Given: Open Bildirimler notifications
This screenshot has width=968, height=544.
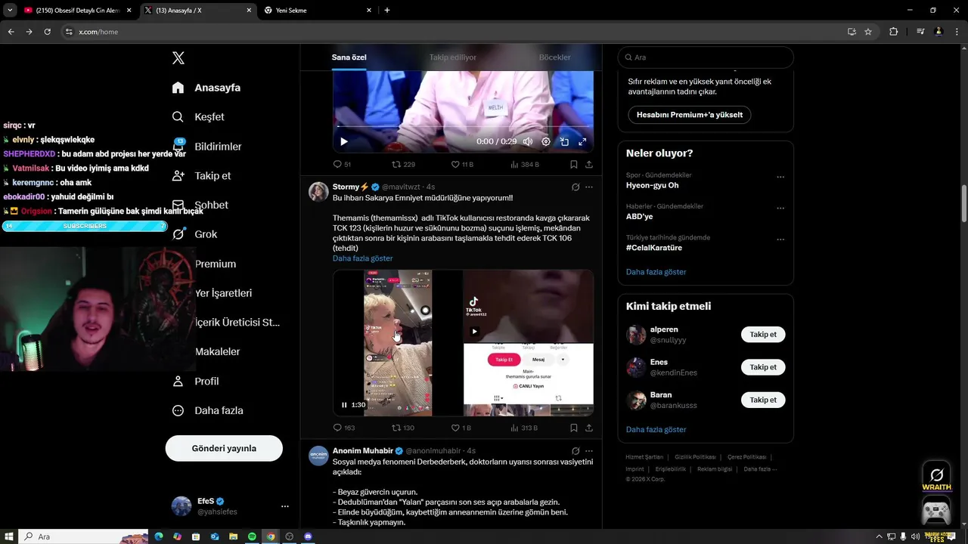Looking at the screenshot, I should (206, 147).
